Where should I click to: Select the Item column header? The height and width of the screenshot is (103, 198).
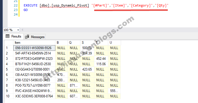34,43
